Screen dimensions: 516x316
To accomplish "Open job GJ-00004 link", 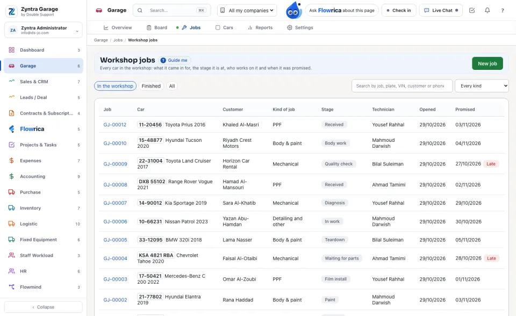I will click(115, 258).
